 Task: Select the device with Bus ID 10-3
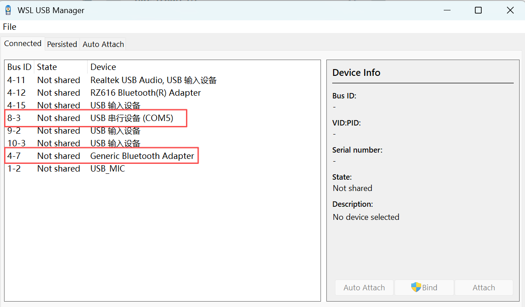pyautogui.click(x=16, y=143)
